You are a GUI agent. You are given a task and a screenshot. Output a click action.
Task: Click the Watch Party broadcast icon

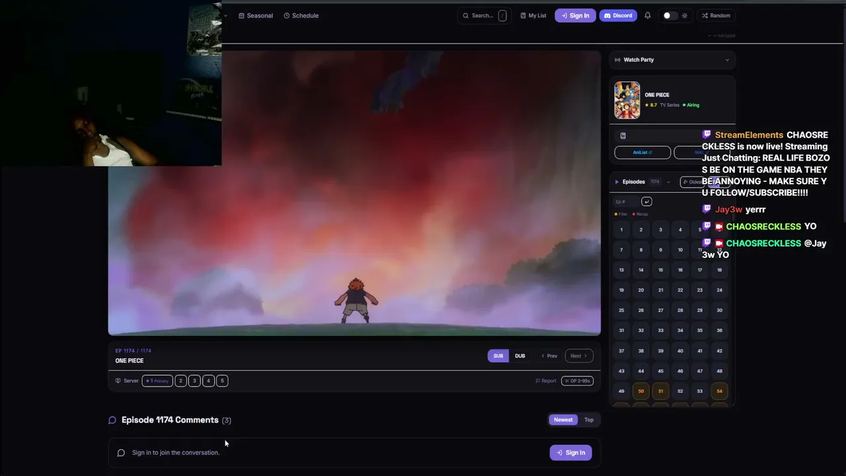617,59
